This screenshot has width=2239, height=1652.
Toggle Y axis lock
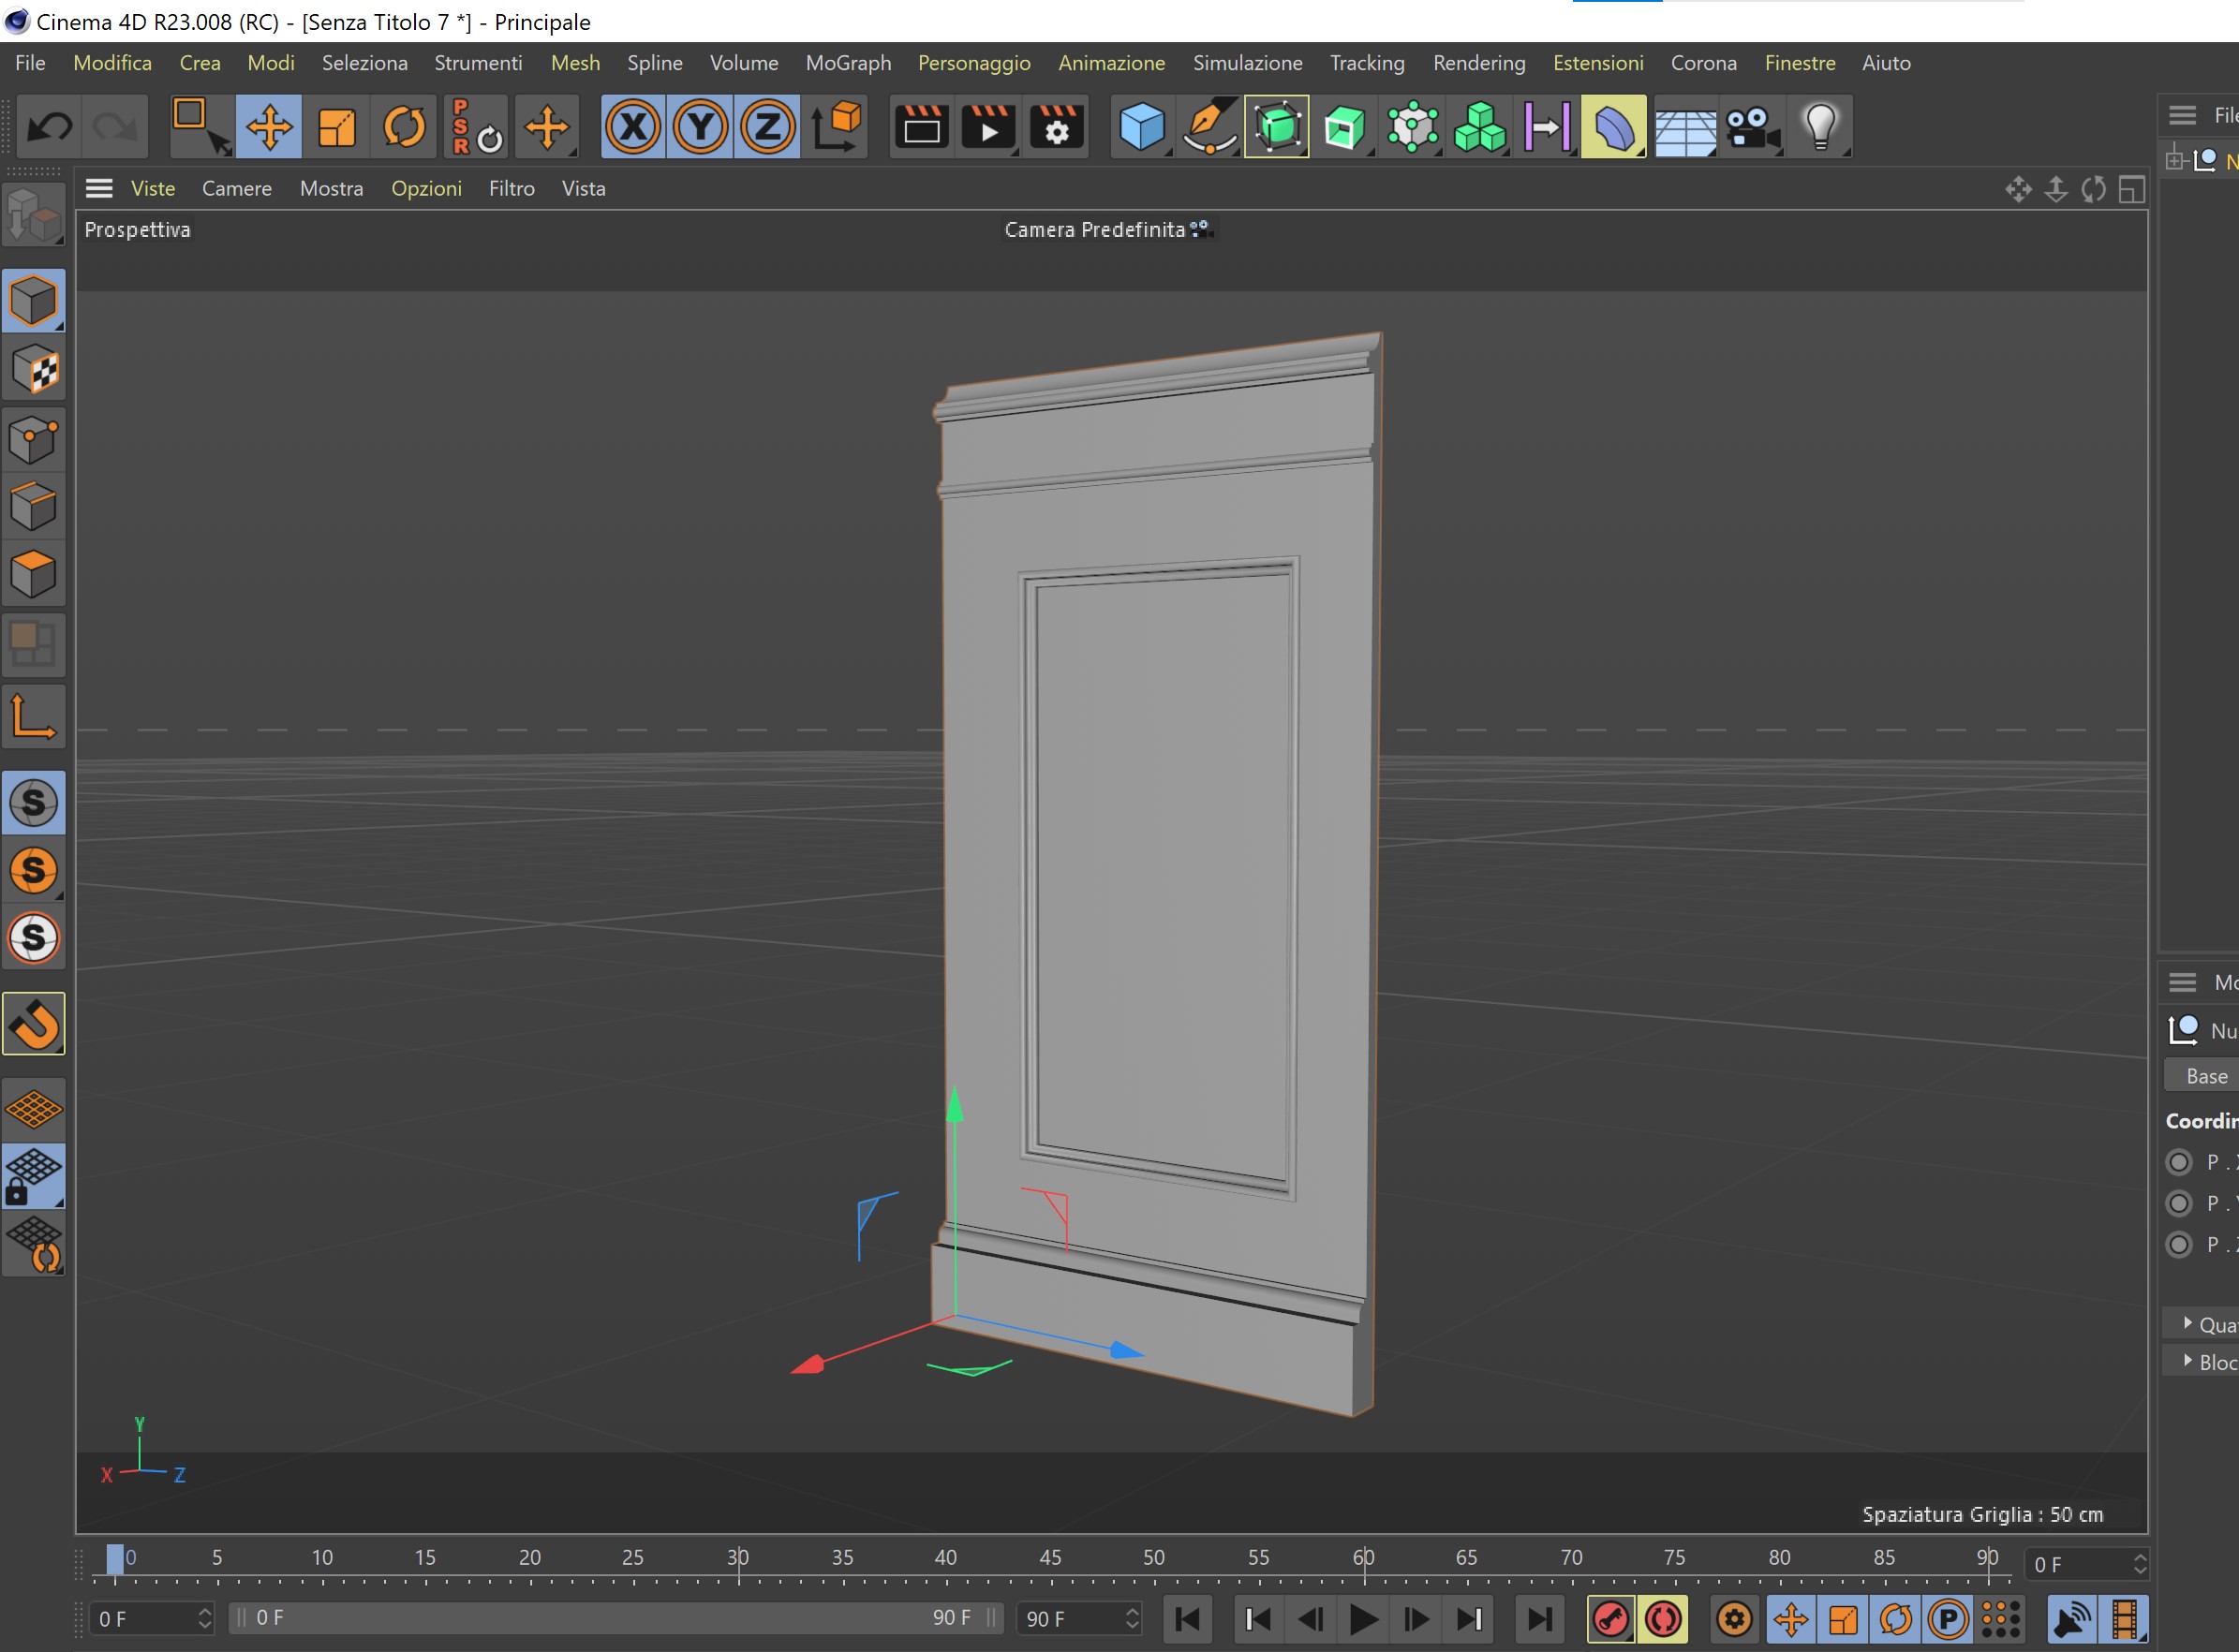[701, 127]
